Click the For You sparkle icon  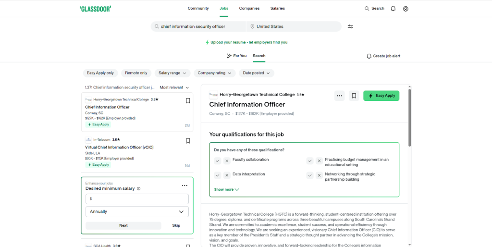pos(229,56)
